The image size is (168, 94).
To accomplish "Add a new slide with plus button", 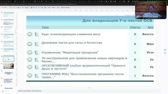I will [x=10, y=8].
